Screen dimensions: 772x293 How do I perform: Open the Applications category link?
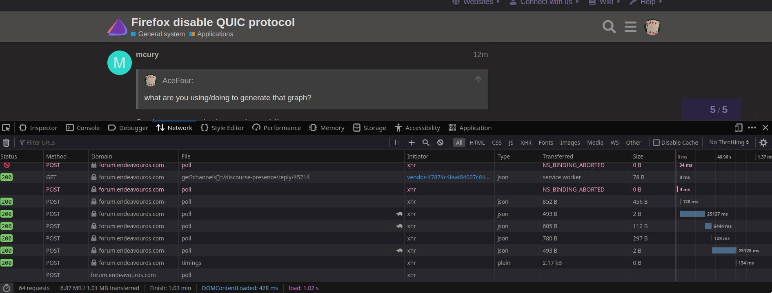pyautogui.click(x=211, y=34)
